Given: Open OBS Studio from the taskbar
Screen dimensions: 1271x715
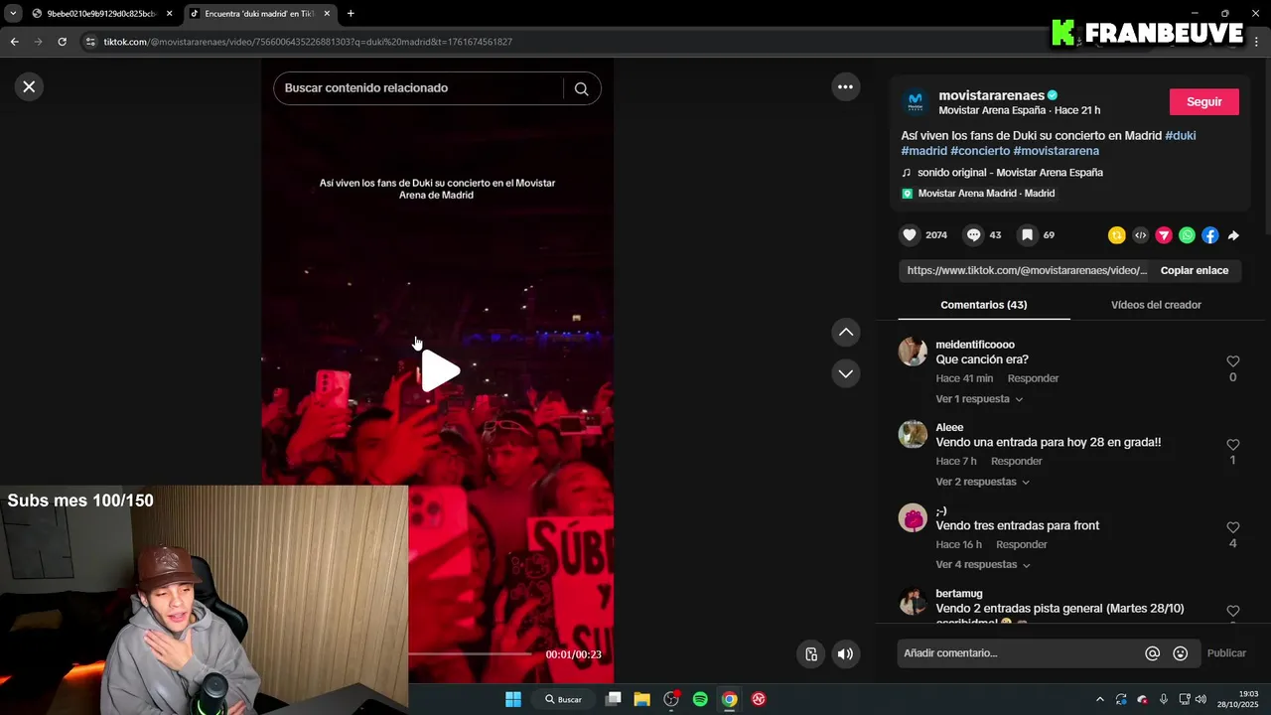Looking at the screenshot, I should [x=671, y=699].
